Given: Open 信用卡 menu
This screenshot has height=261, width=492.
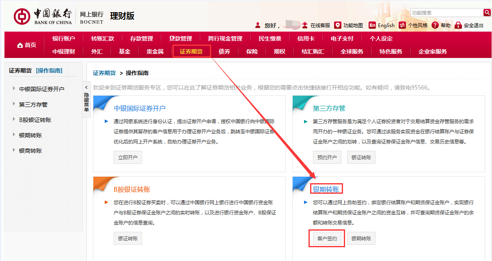Looking at the screenshot, I should click(306, 39).
